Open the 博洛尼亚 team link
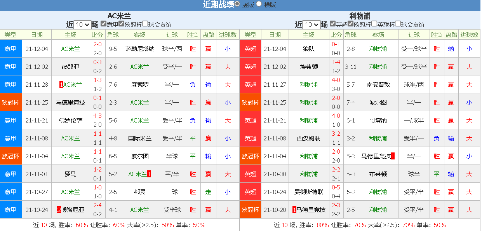 click(x=73, y=210)
